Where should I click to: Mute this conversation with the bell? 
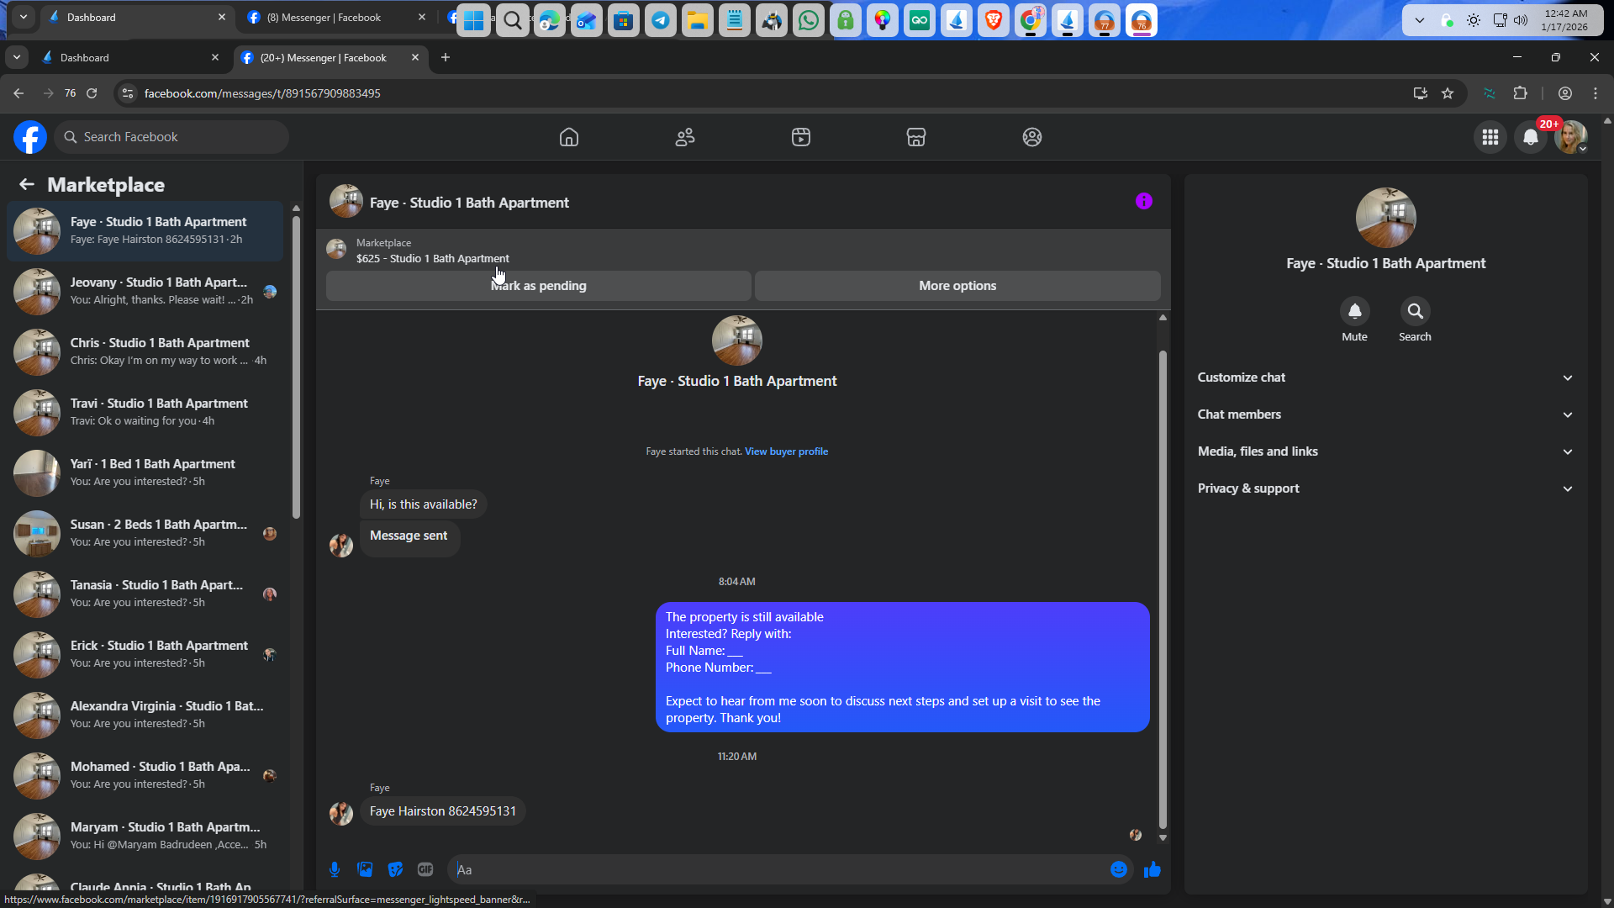point(1354,312)
